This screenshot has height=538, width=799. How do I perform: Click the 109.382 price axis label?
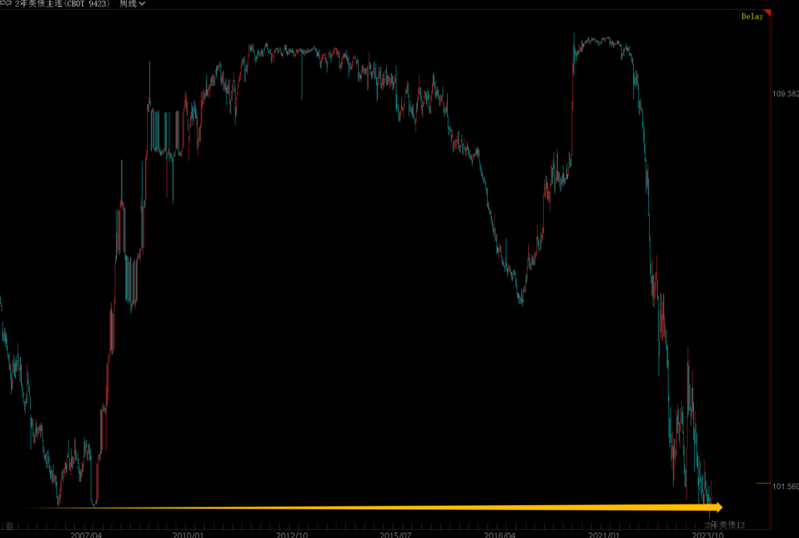[785, 94]
